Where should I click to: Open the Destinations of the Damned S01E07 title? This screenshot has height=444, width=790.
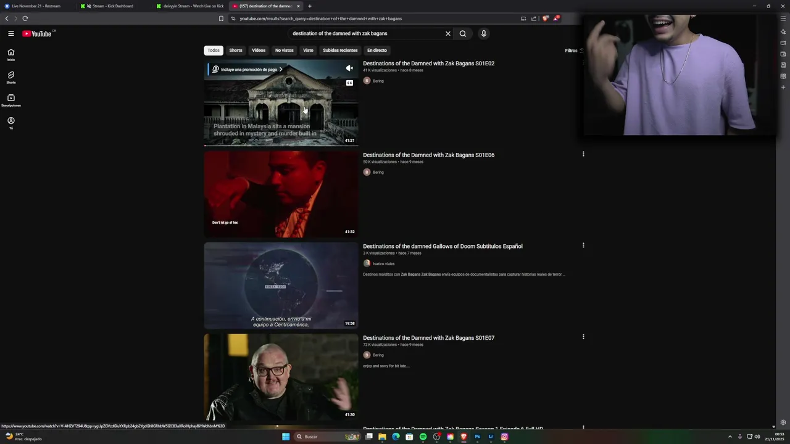pyautogui.click(x=428, y=338)
